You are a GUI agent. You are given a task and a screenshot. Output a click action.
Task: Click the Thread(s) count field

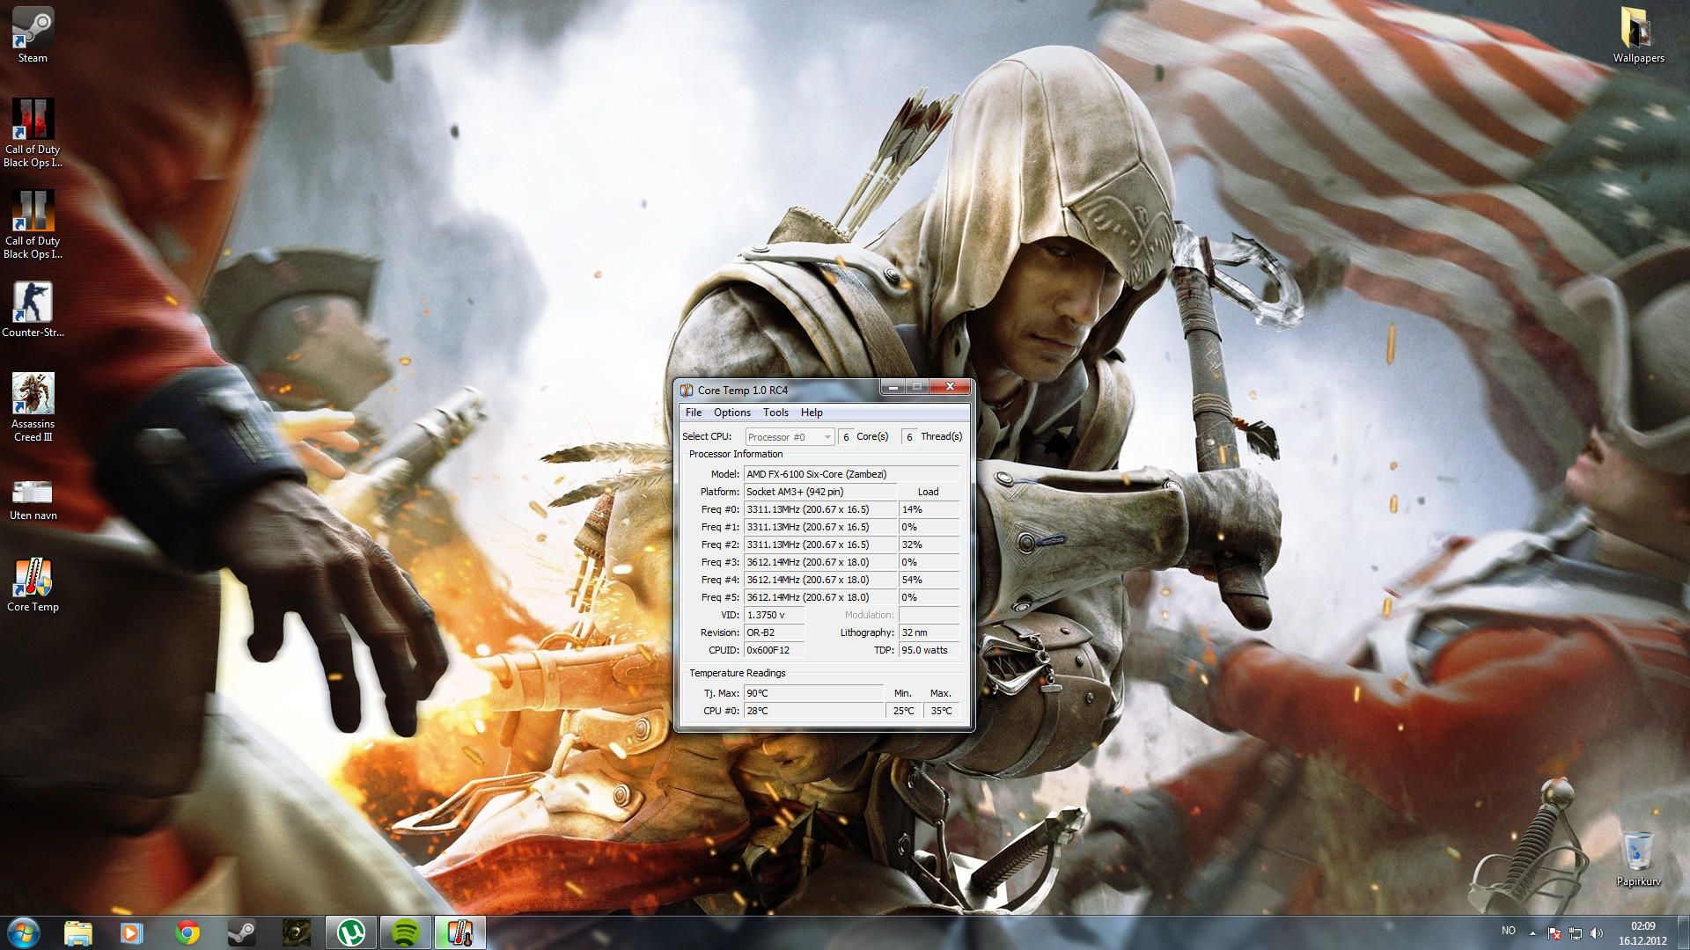point(909,437)
